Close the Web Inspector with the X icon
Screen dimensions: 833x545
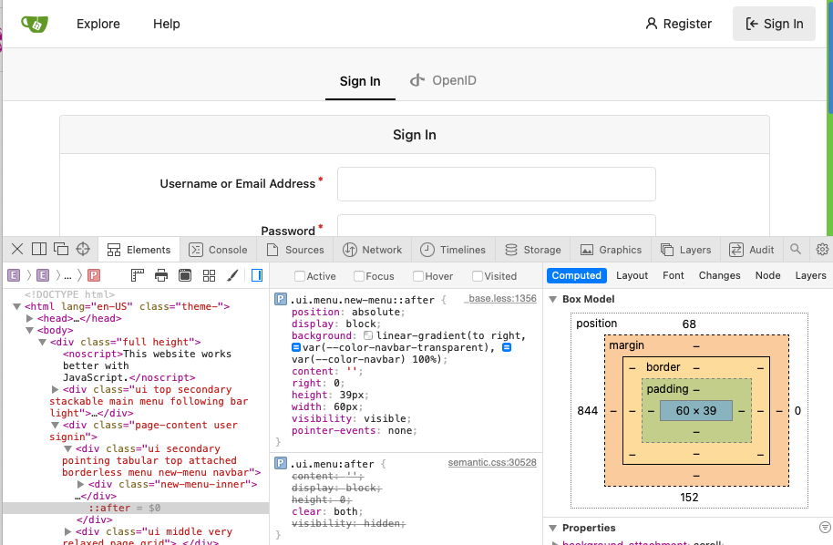pyautogui.click(x=17, y=249)
